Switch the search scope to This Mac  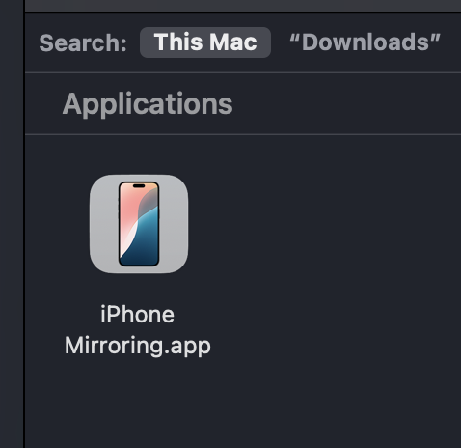click(205, 42)
